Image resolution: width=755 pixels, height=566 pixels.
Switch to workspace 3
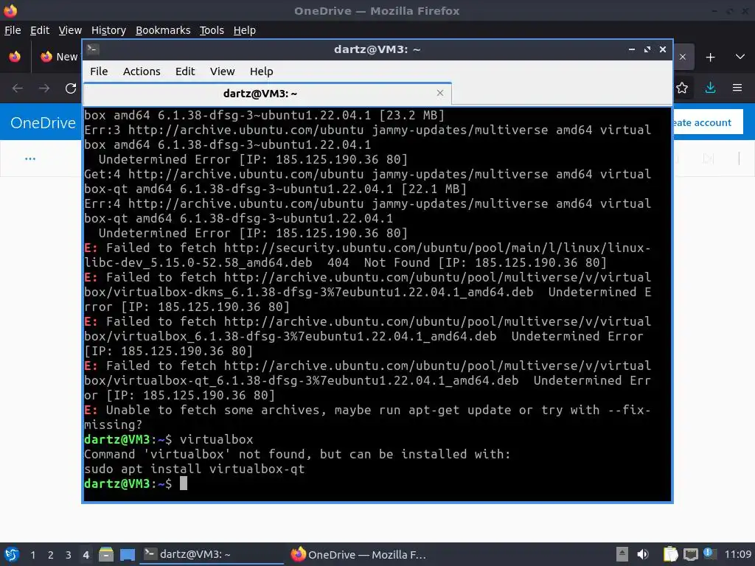tap(69, 555)
